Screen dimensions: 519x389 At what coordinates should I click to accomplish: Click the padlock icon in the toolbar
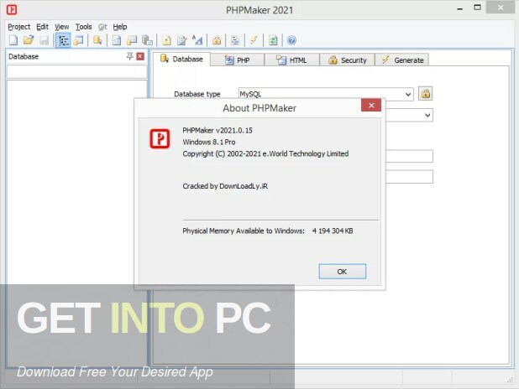coord(217,40)
